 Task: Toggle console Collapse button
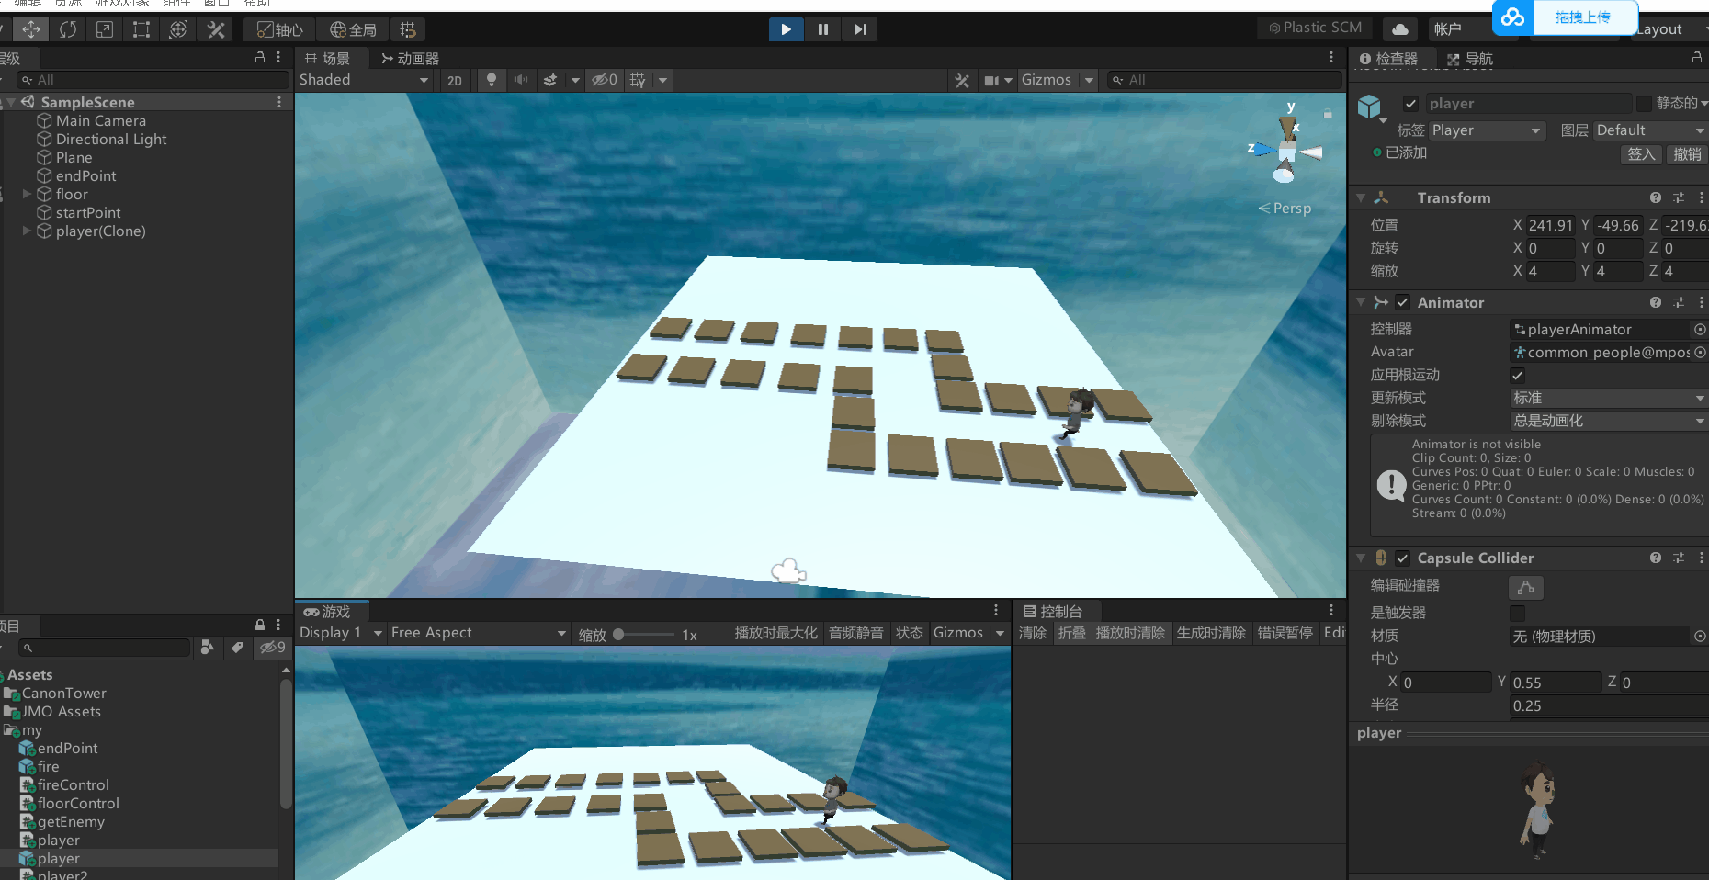[x=1071, y=633]
